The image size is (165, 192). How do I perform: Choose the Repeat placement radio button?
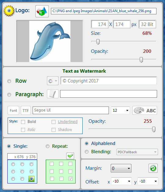pos(48,146)
